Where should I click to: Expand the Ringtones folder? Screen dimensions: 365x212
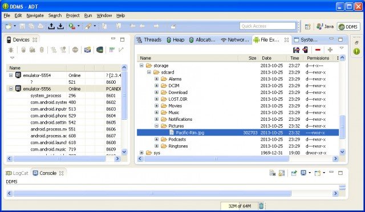pos(156,146)
